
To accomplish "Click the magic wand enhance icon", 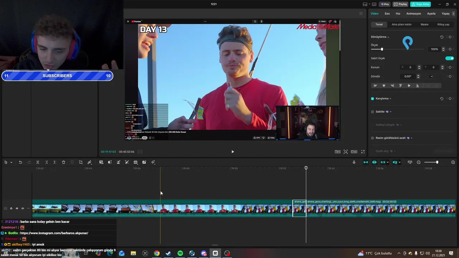I will (x=127, y=162).
